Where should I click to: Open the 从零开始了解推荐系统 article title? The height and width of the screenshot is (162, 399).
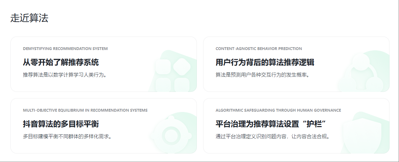click(x=61, y=62)
